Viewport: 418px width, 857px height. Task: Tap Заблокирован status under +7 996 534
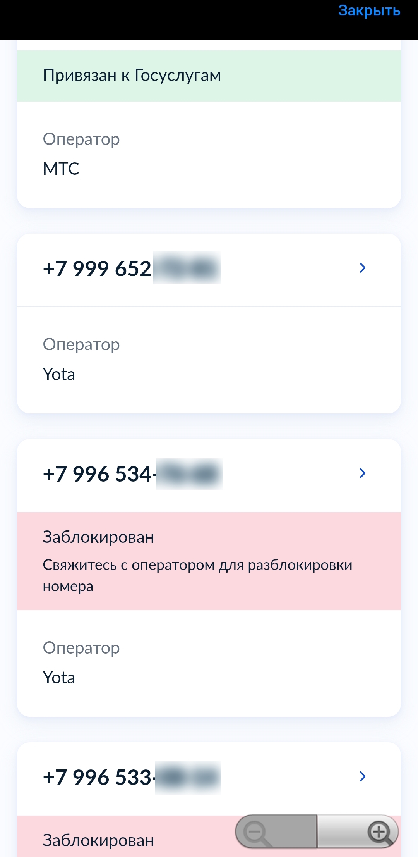98,537
